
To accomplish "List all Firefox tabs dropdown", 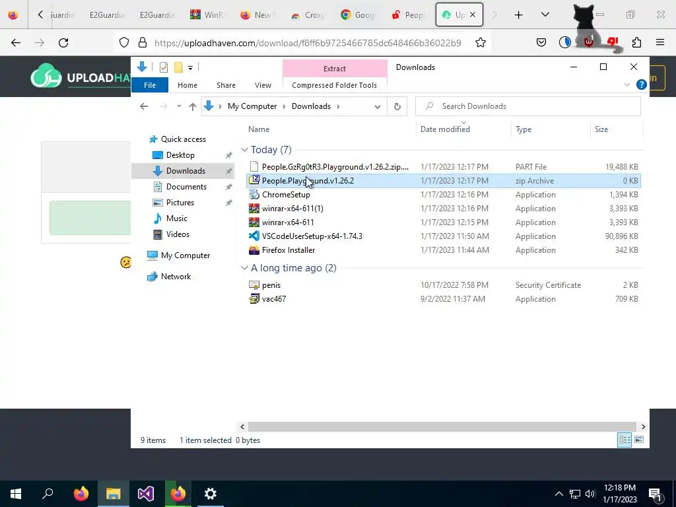I will (545, 15).
